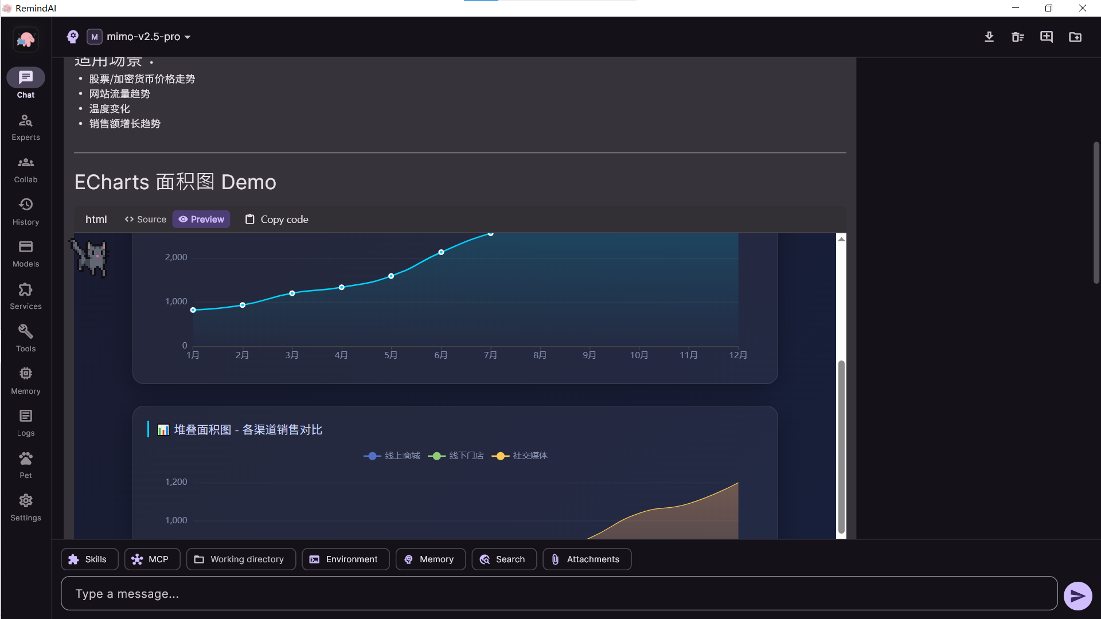Image resolution: width=1101 pixels, height=619 pixels.
Task: Click the clear conversation icon in top toolbar
Action: [1018, 37]
